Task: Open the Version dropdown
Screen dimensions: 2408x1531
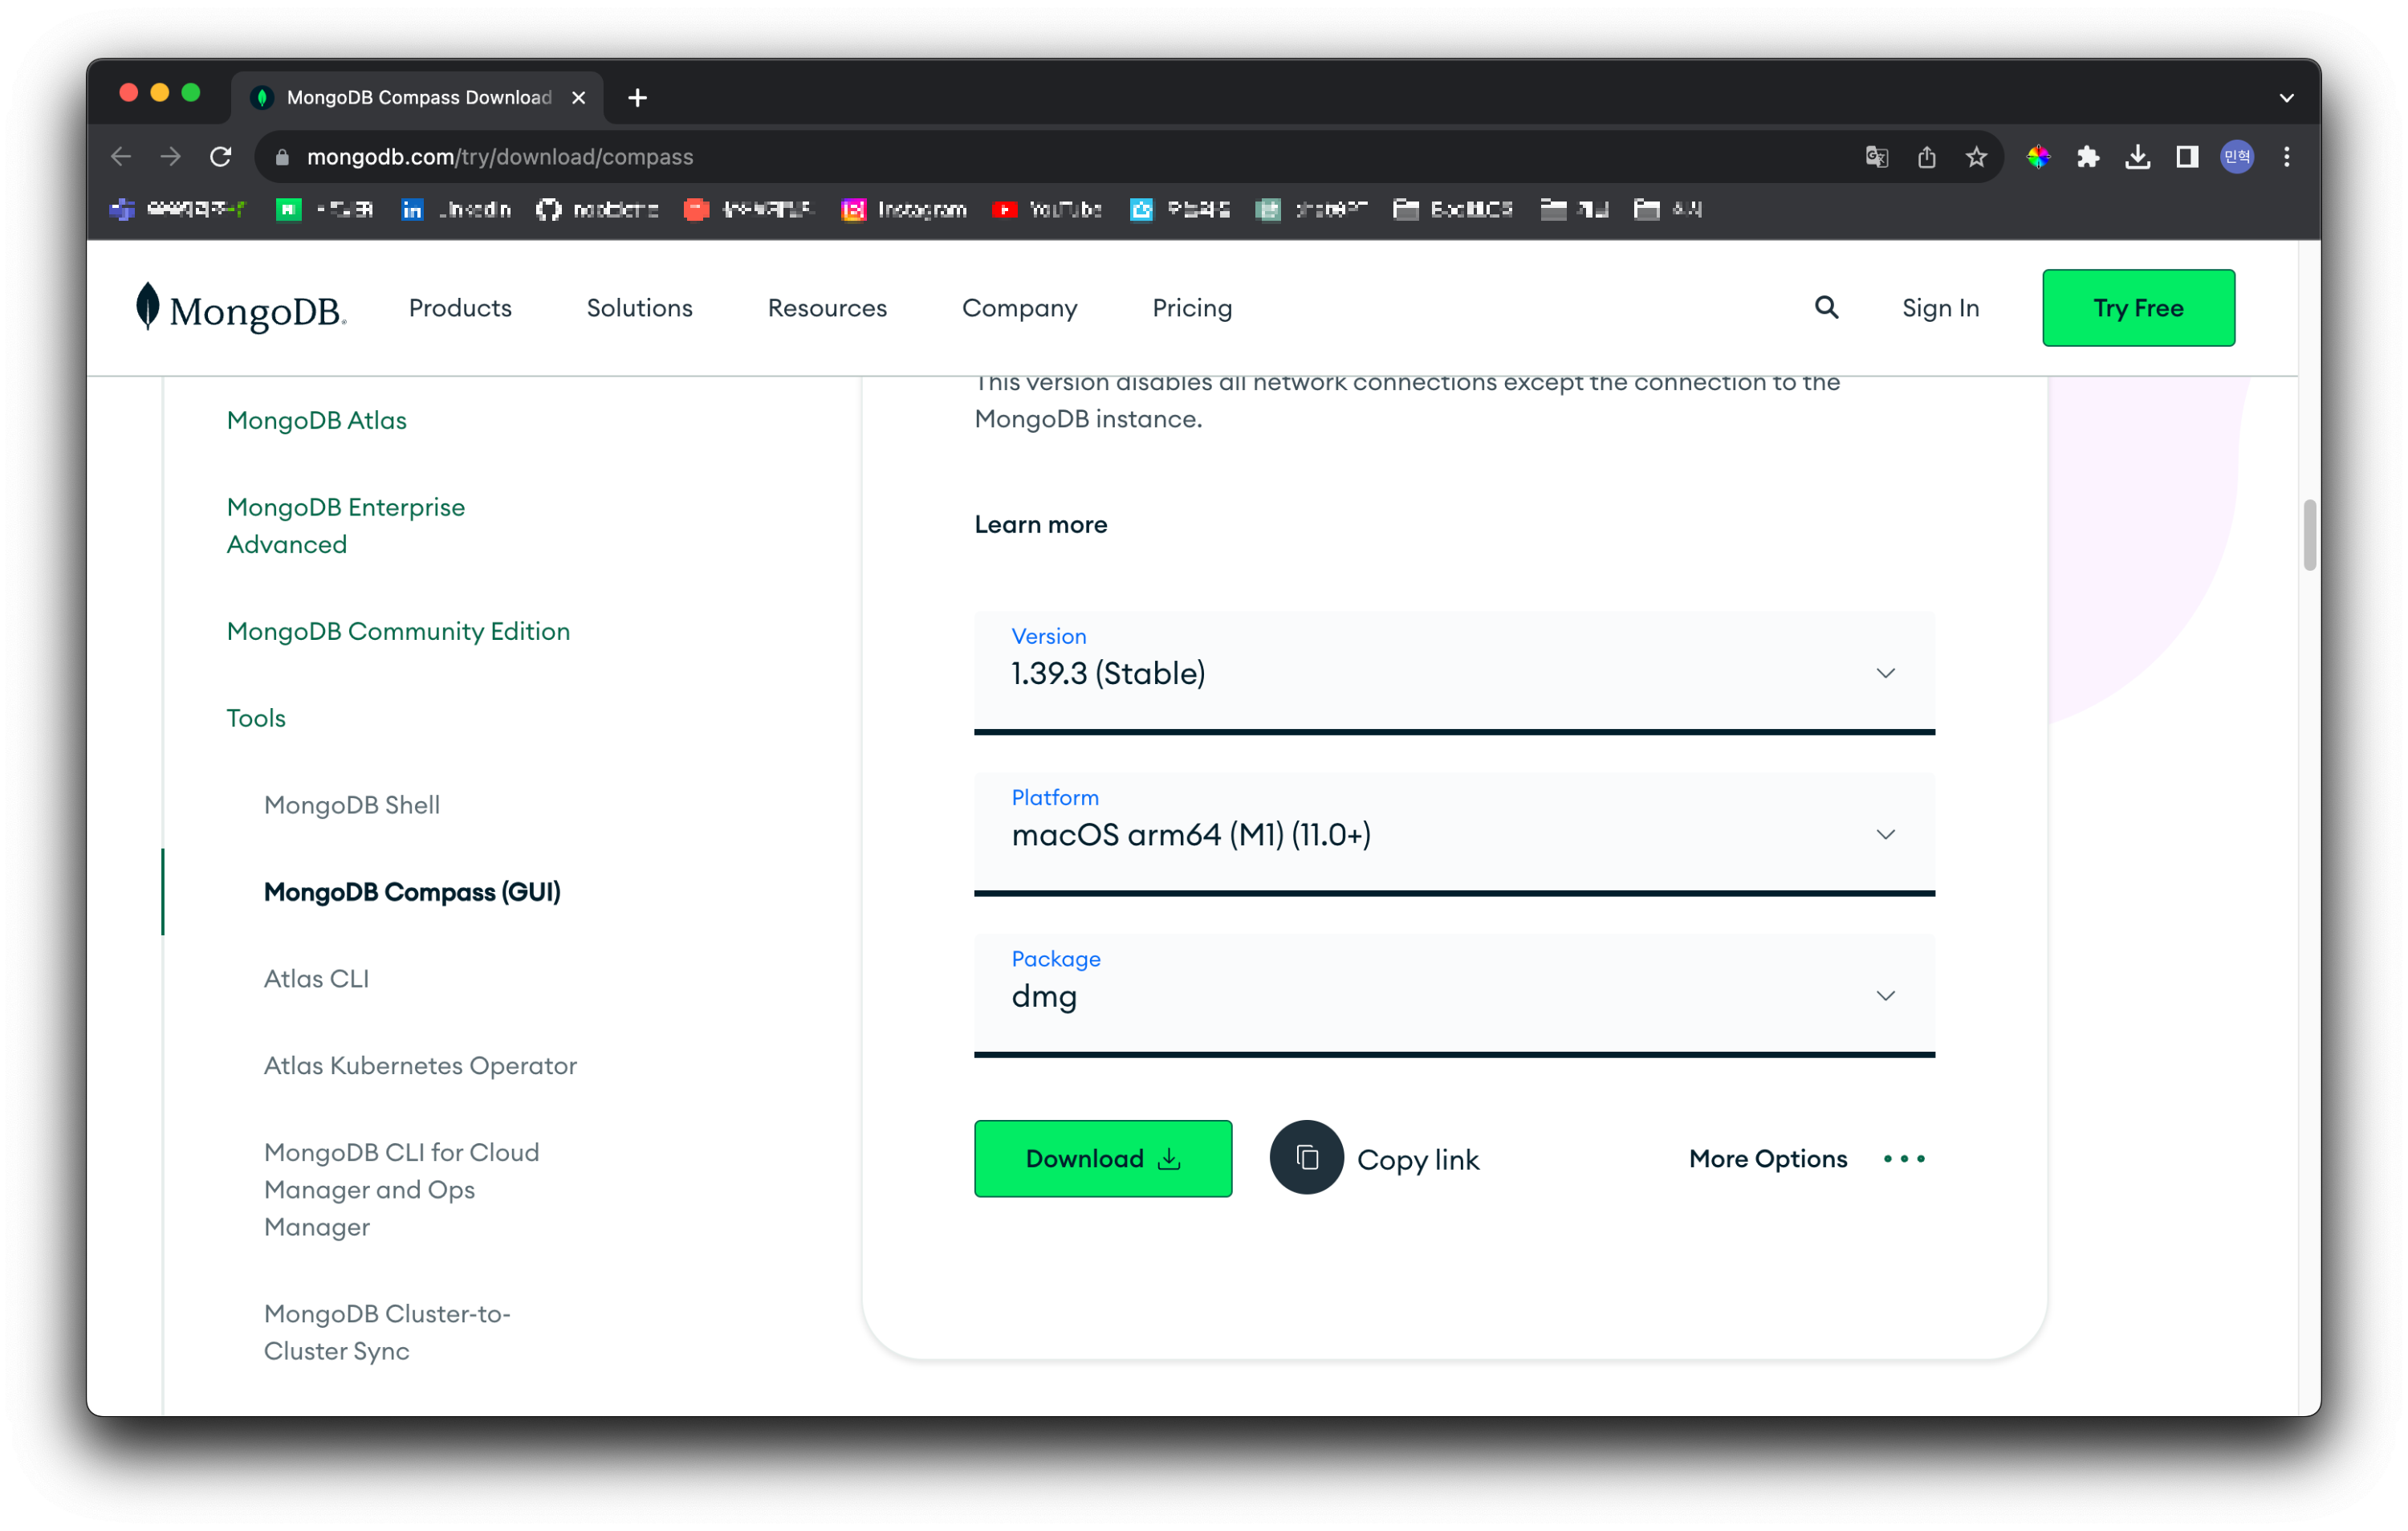Action: pyautogui.click(x=1454, y=672)
